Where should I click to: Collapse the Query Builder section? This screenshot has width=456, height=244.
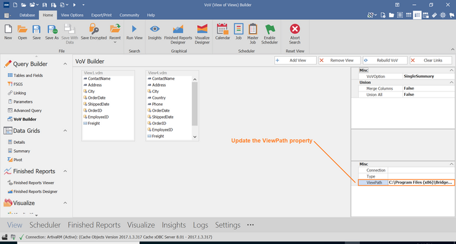65,64
